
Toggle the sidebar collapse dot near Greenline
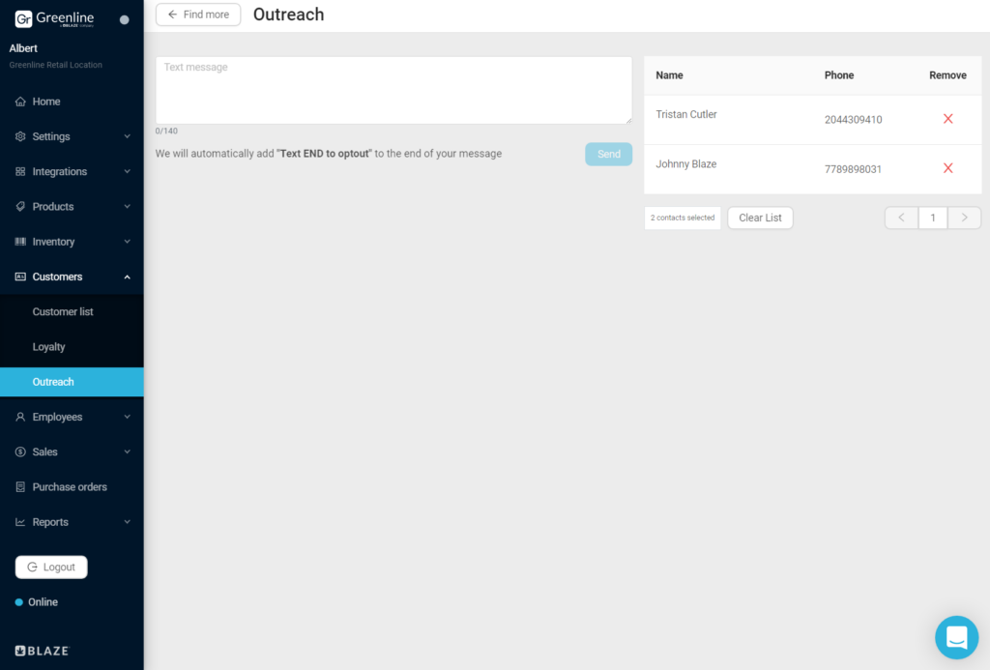[125, 19]
